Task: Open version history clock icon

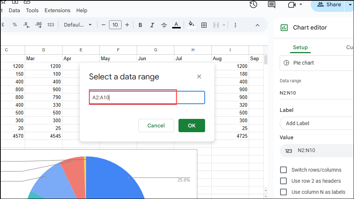Action: [x=253, y=4]
